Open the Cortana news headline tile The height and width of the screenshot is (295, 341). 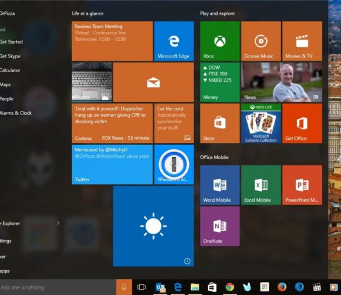click(112, 123)
